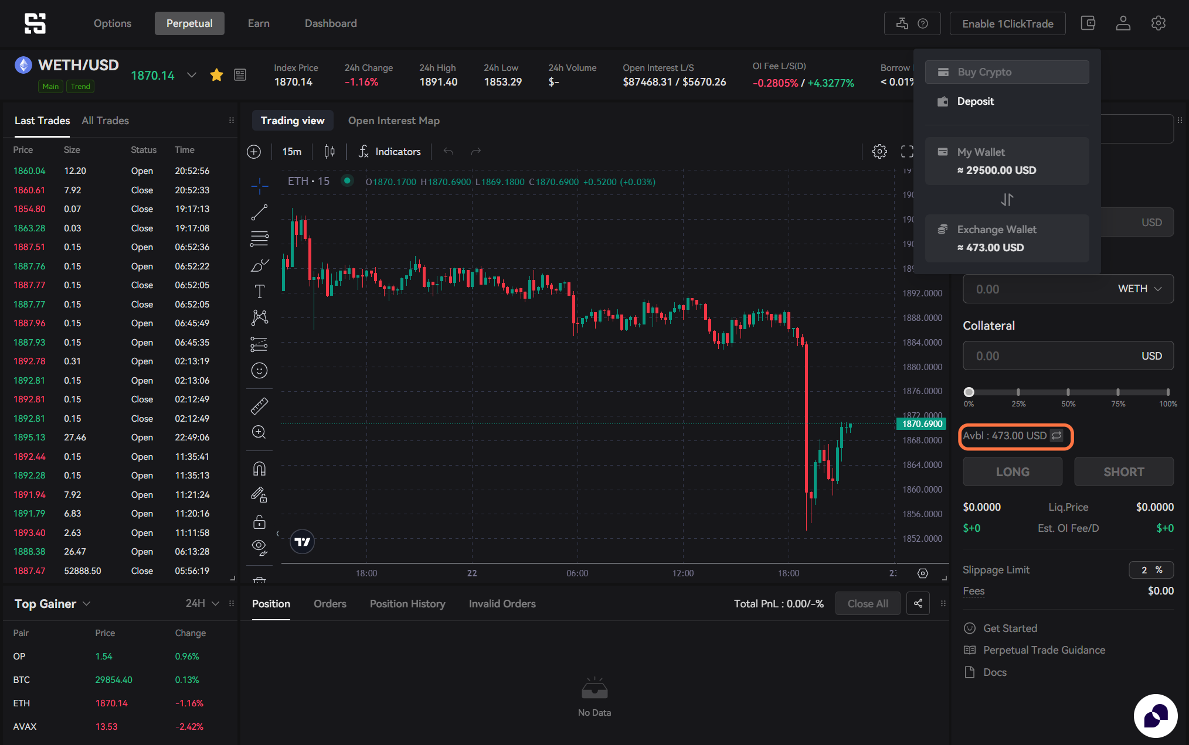Open chart settings gear
Screen dimensions: 1189x745
[879, 152]
